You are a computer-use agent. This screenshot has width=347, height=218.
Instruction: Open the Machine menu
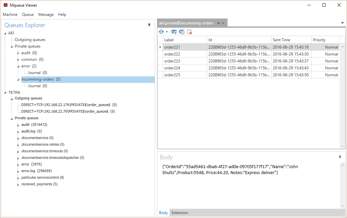click(x=10, y=15)
